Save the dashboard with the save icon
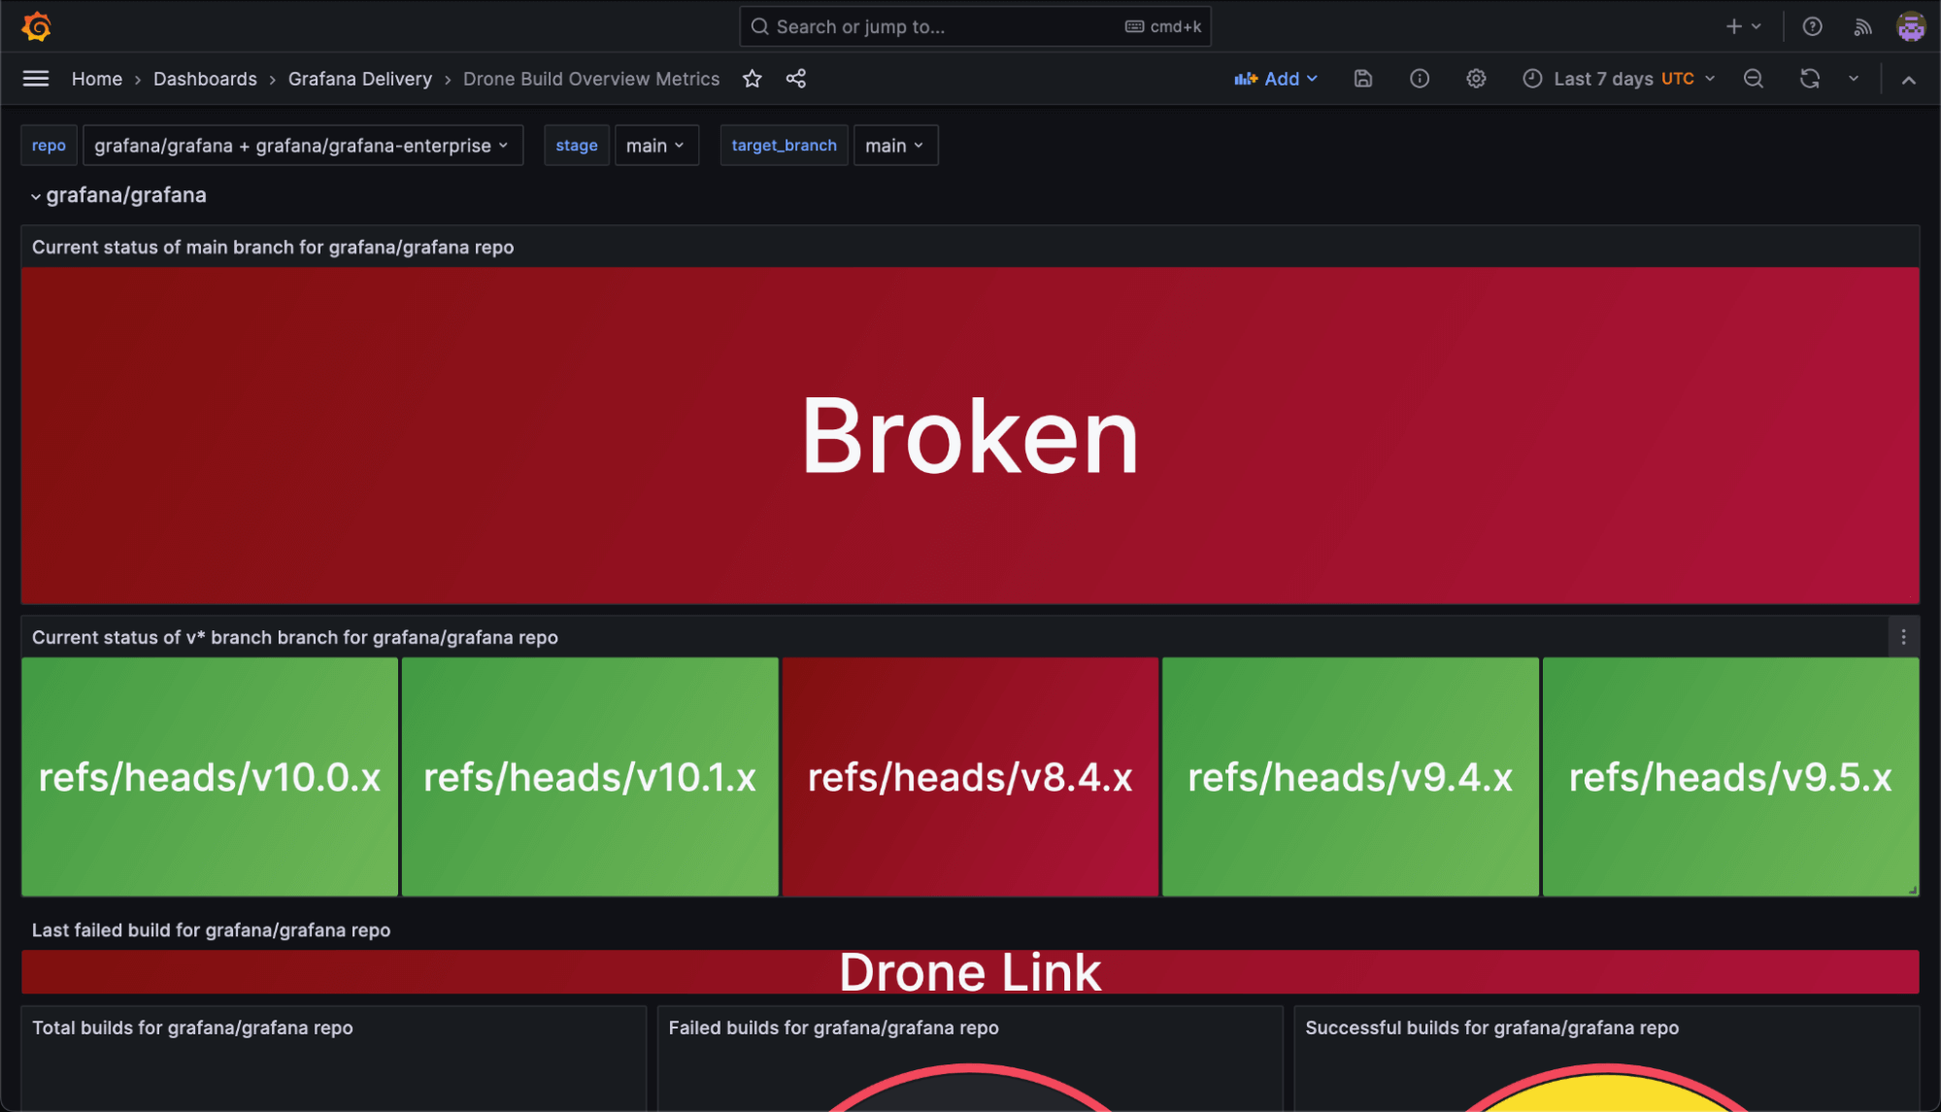This screenshot has height=1112, width=1941. (x=1362, y=79)
